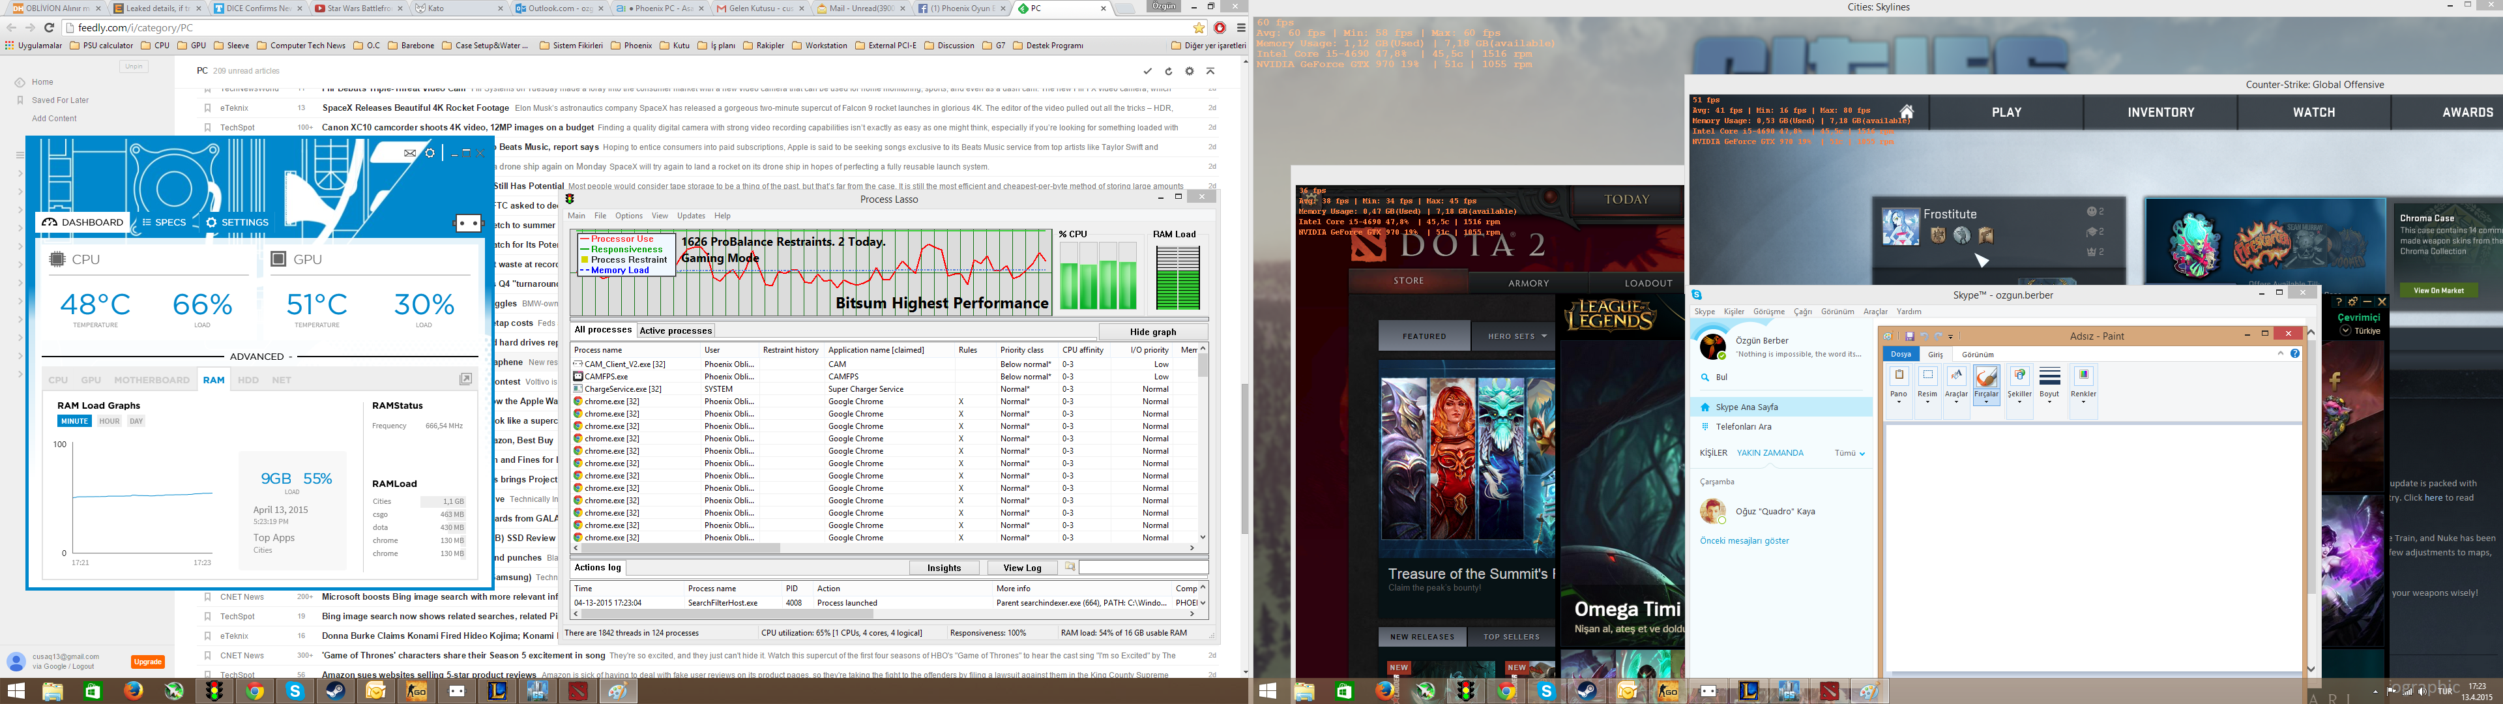Image resolution: width=2503 pixels, height=704 pixels.
Task: Open Chrome's hamburger menu
Action: pyautogui.click(x=1241, y=28)
